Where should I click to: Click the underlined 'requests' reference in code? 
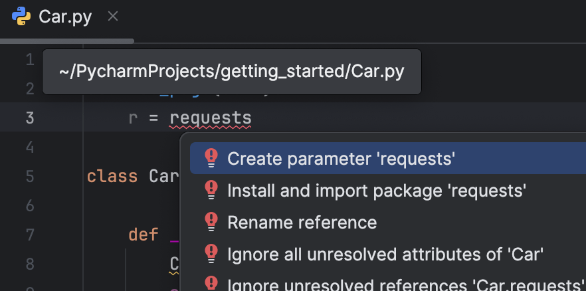pos(211,118)
